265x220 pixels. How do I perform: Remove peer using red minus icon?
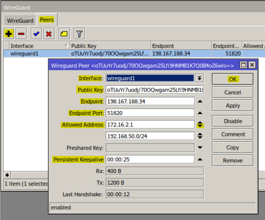pyautogui.click(x=21, y=34)
